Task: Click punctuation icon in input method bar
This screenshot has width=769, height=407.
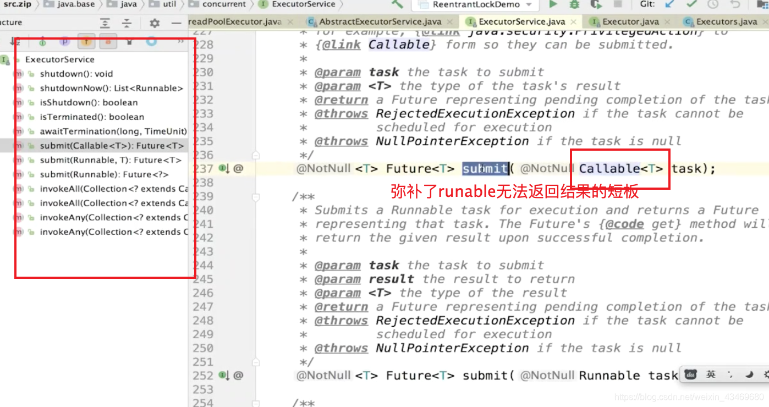Action: [730, 375]
